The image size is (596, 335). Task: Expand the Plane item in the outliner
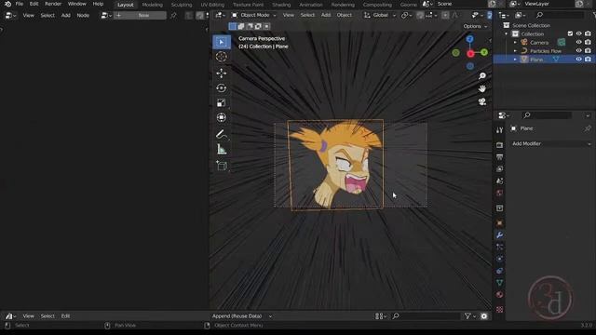point(515,60)
